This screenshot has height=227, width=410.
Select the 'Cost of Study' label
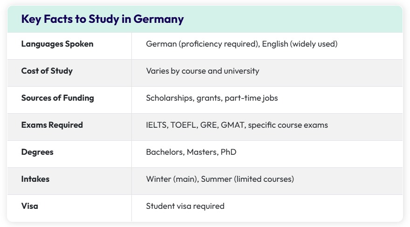tap(47, 71)
